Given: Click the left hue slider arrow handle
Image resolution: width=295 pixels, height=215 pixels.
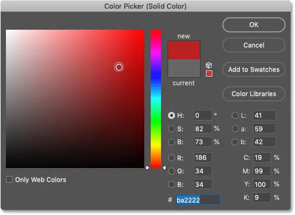Looking at the screenshot, I should click(x=147, y=167).
